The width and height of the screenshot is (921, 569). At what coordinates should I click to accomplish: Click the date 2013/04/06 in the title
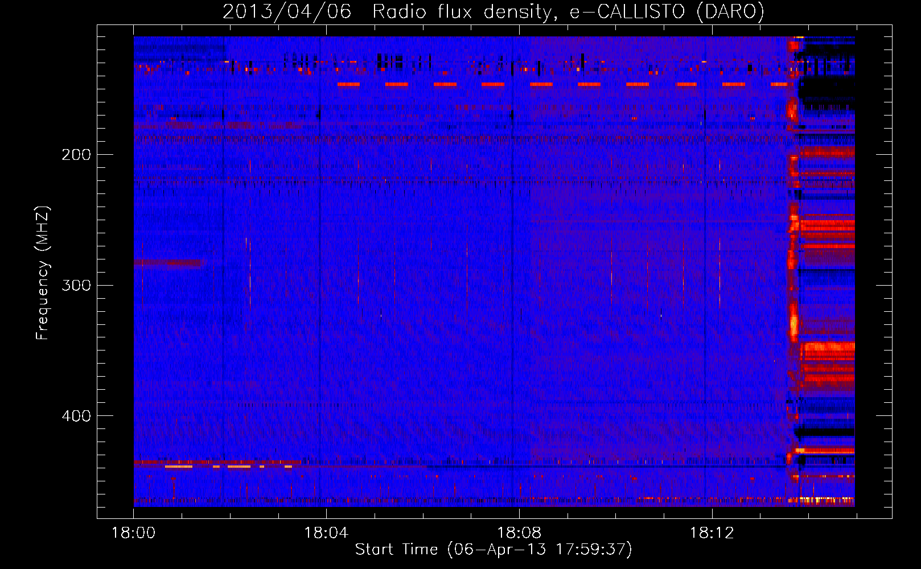(287, 12)
